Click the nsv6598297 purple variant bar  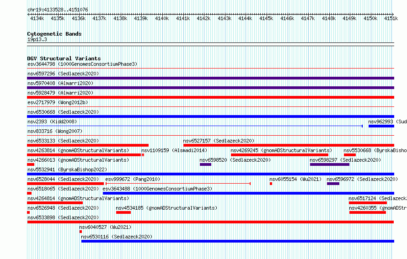330,164
